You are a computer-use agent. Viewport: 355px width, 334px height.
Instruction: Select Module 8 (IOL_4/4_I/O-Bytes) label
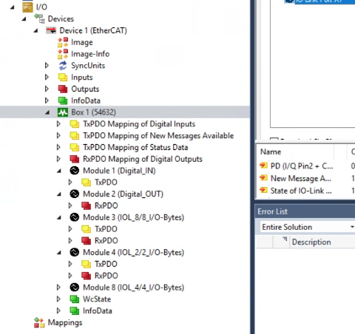133,287
